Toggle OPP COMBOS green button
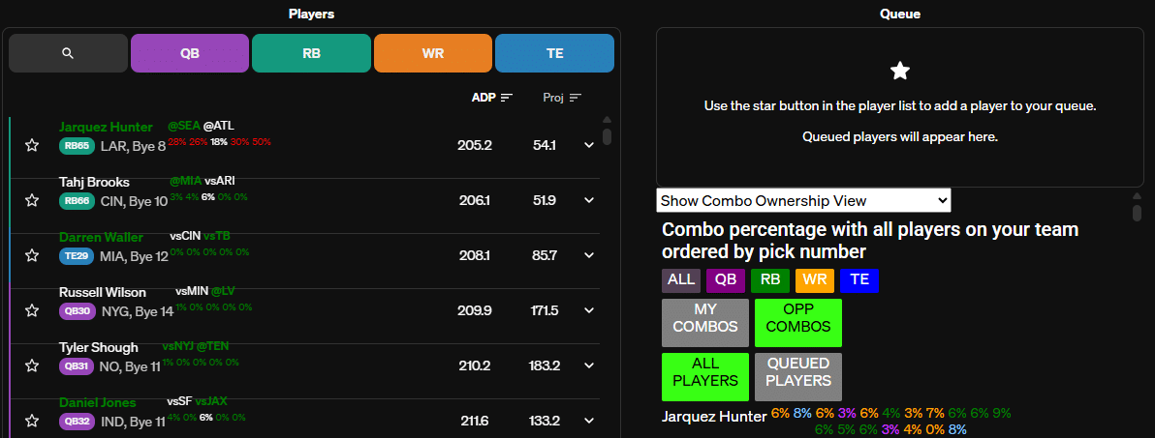 tap(798, 323)
